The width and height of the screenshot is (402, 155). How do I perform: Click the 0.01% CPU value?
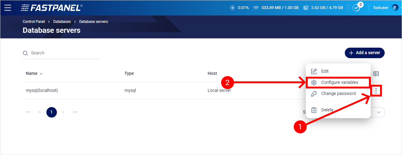(243, 8)
